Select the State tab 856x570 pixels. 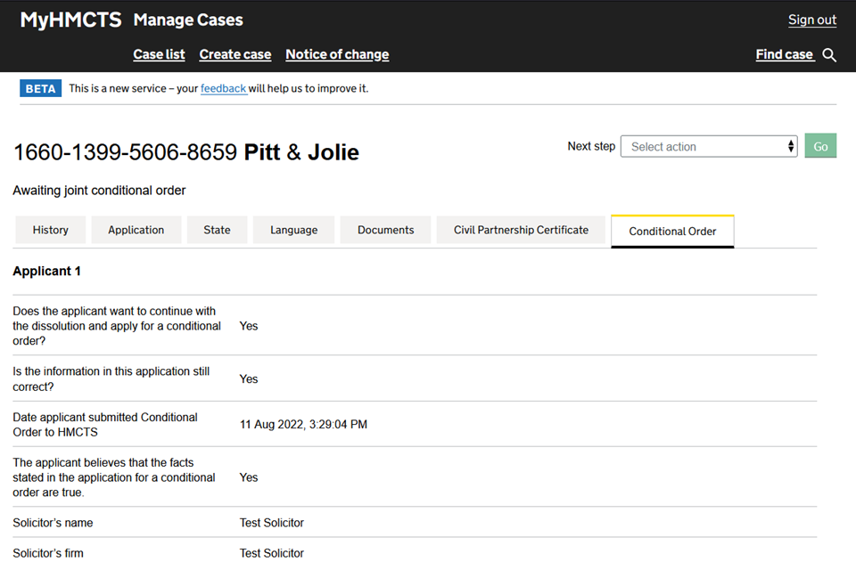coord(217,230)
